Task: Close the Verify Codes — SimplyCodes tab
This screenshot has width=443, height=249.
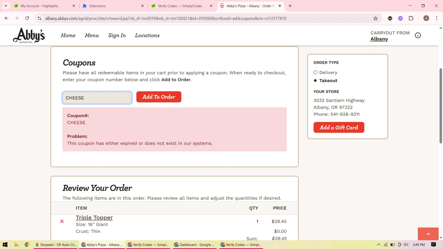Action: click(211, 6)
